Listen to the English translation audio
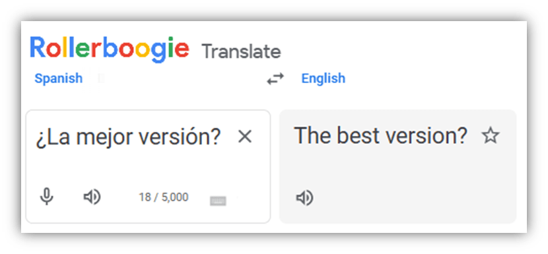This screenshot has width=548, height=254. click(x=305, y=198)
